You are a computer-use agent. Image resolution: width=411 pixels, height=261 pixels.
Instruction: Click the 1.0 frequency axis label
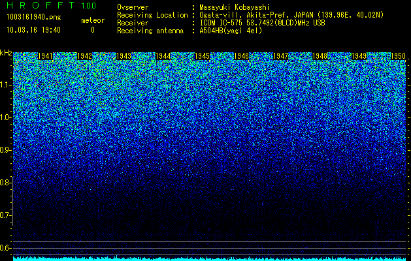pos(5,117)
